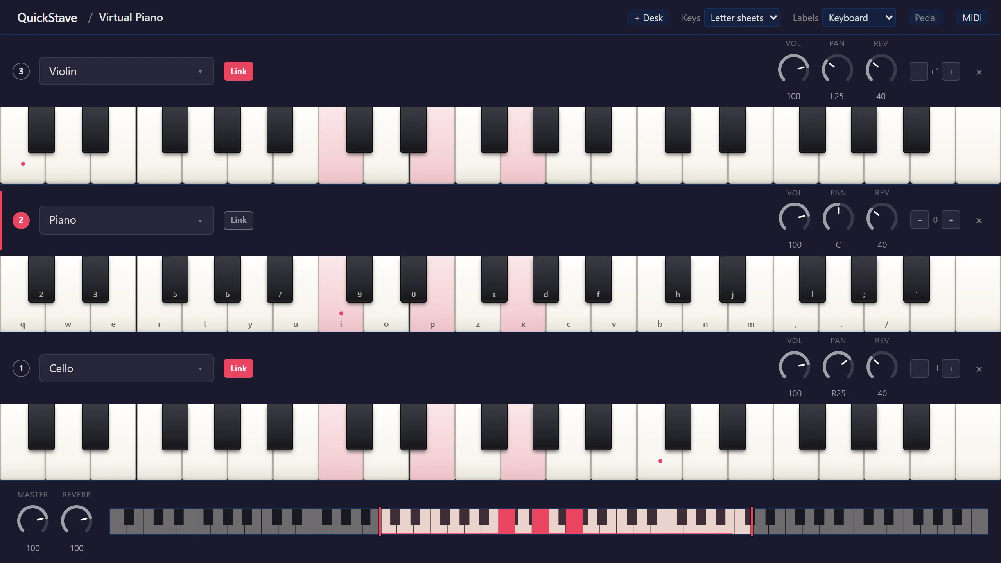Increase Piano octave with plus button
1001x563 pixels.
coord(951,220)
